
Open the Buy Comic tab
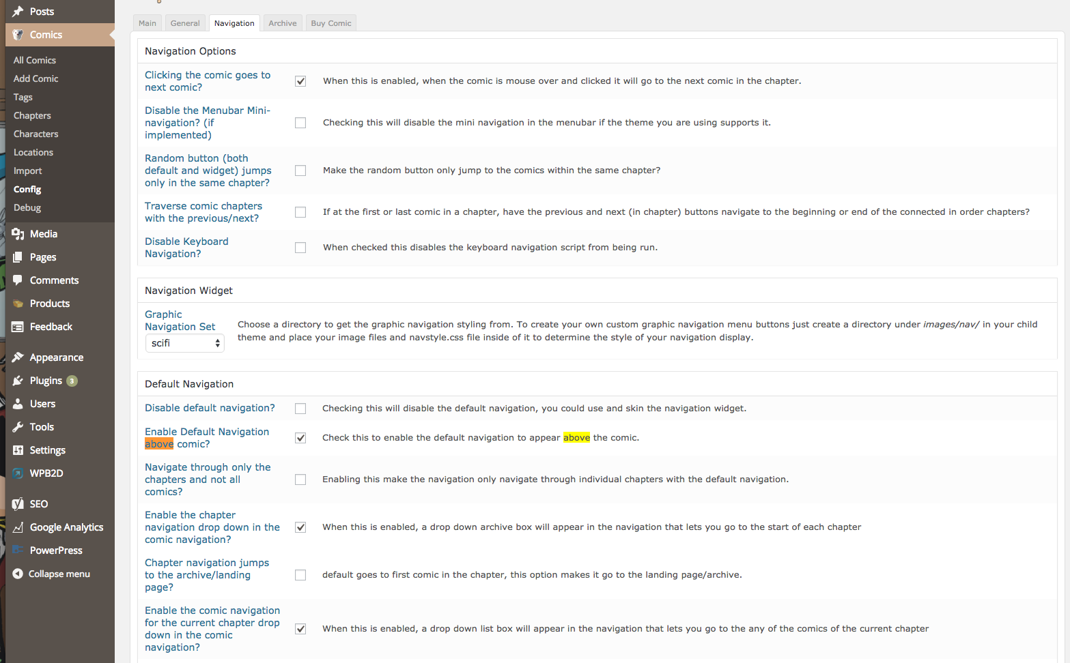(x=331, y=23)
